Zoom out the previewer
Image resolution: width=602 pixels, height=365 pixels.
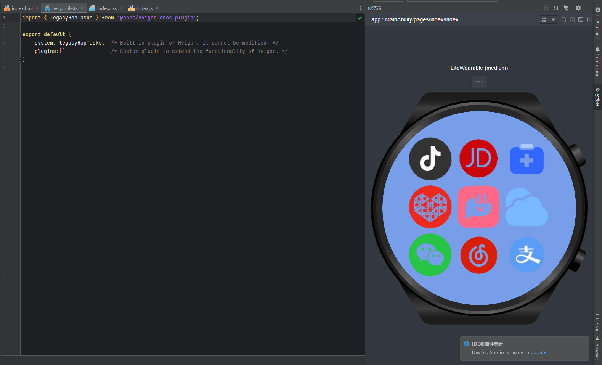tap(564, 19)
